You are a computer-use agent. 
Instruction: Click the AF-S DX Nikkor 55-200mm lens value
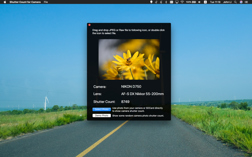click(x=142, y=94)
